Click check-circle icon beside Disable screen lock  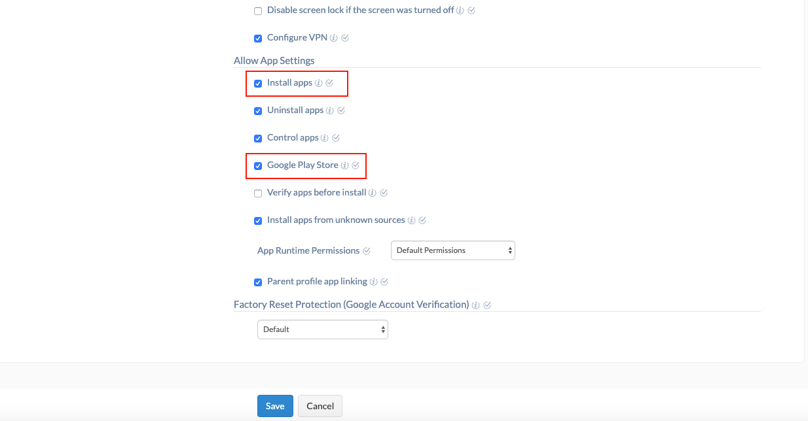[471, 11]
